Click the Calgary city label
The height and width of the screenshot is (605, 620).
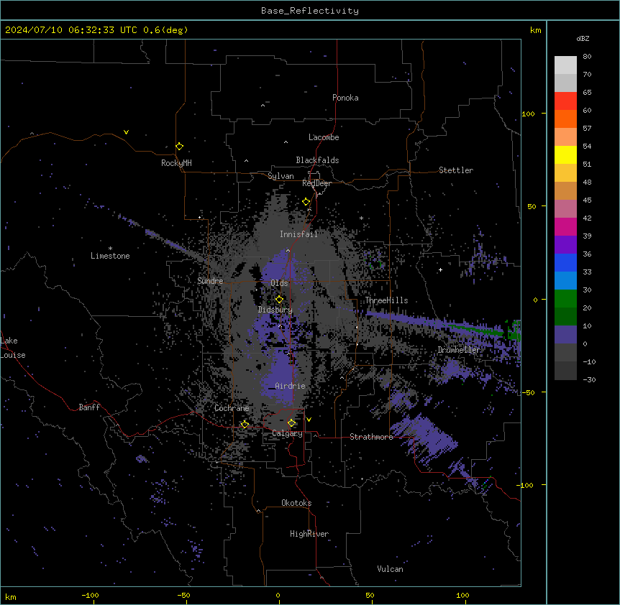287,433
